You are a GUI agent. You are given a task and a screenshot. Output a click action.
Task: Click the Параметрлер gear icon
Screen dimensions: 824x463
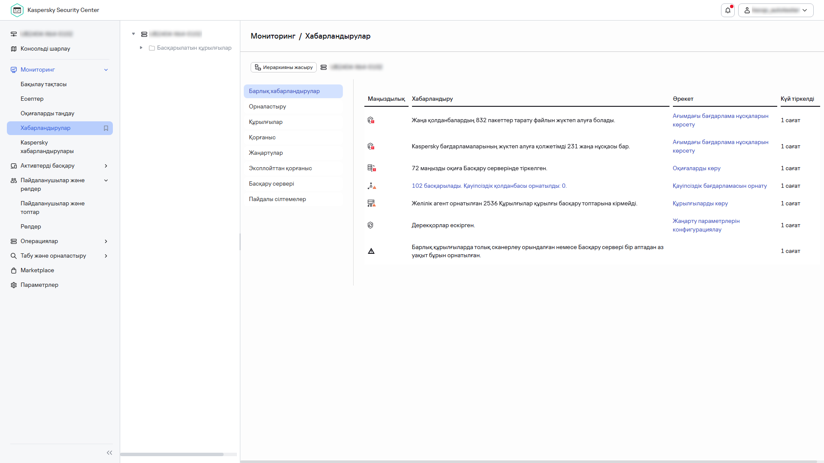(x=14, y=285)
